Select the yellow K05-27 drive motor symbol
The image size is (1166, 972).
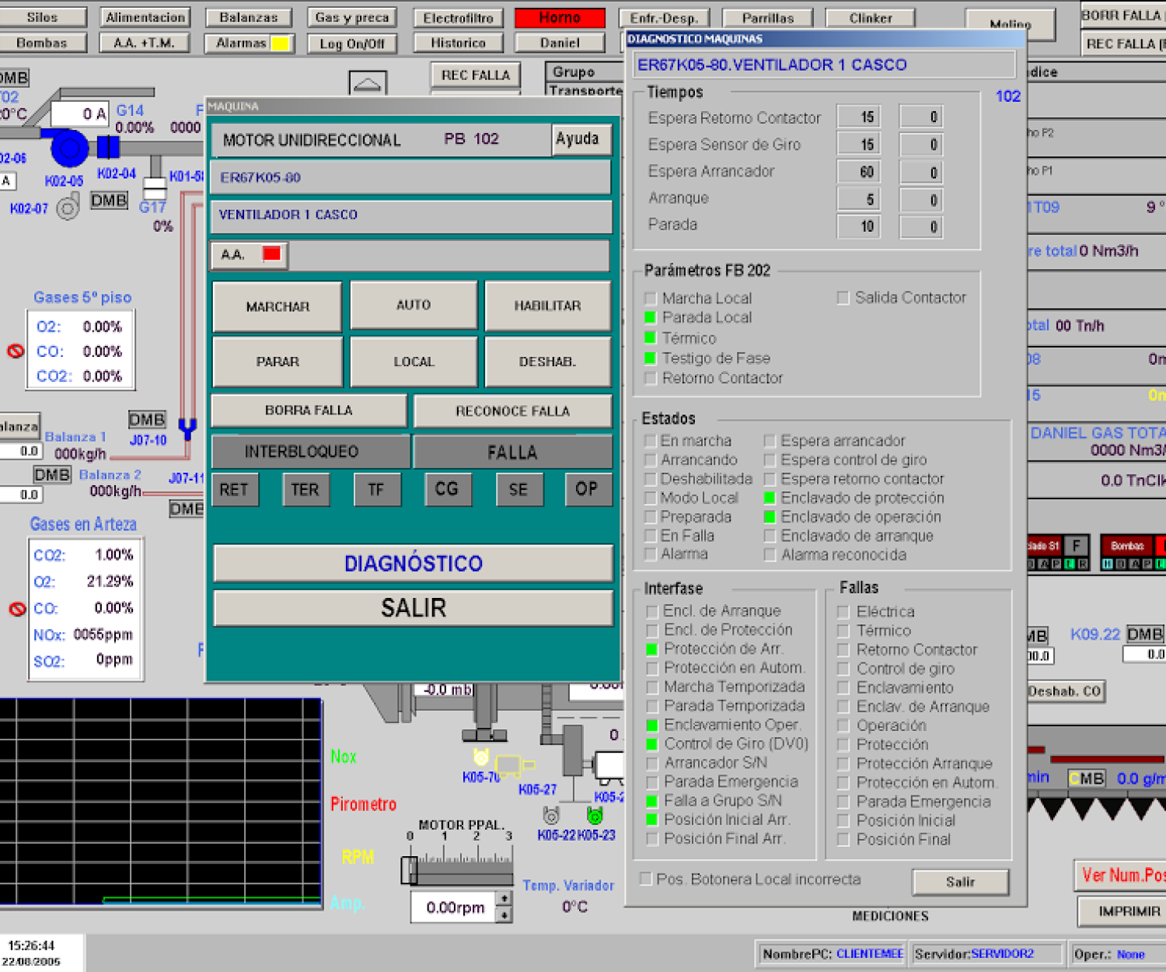point(510,766)
